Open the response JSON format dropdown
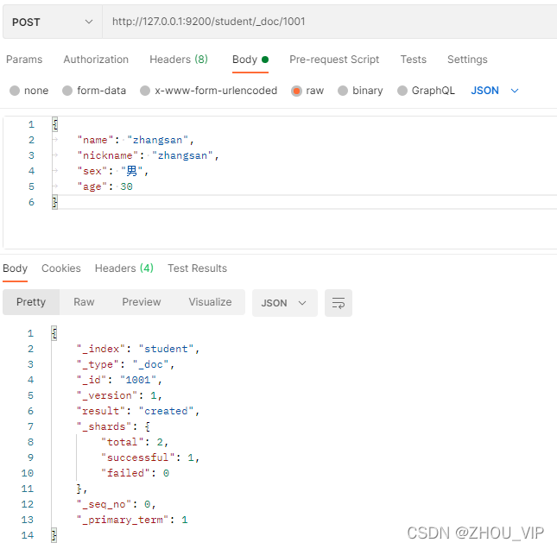The width and height of the screenshot is (557, 549). coord(284,303)
